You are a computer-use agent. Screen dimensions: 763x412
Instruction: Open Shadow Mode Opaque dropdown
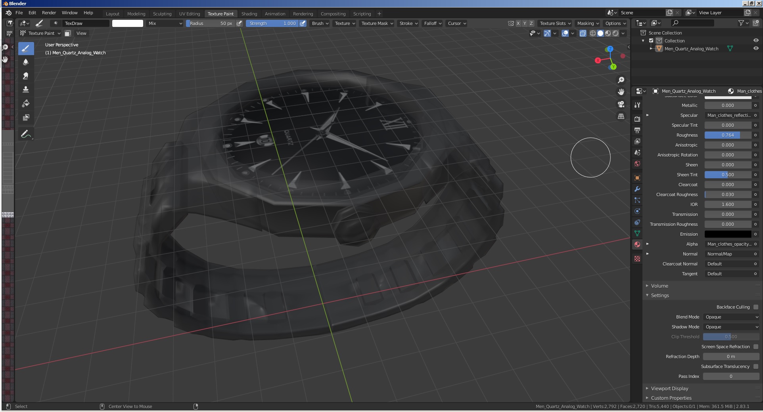tap(731, 327)
